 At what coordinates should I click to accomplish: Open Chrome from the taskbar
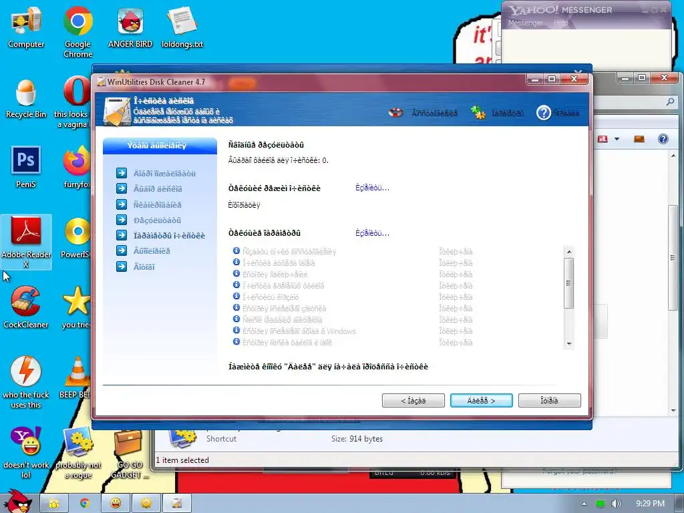tap(85, 504)
